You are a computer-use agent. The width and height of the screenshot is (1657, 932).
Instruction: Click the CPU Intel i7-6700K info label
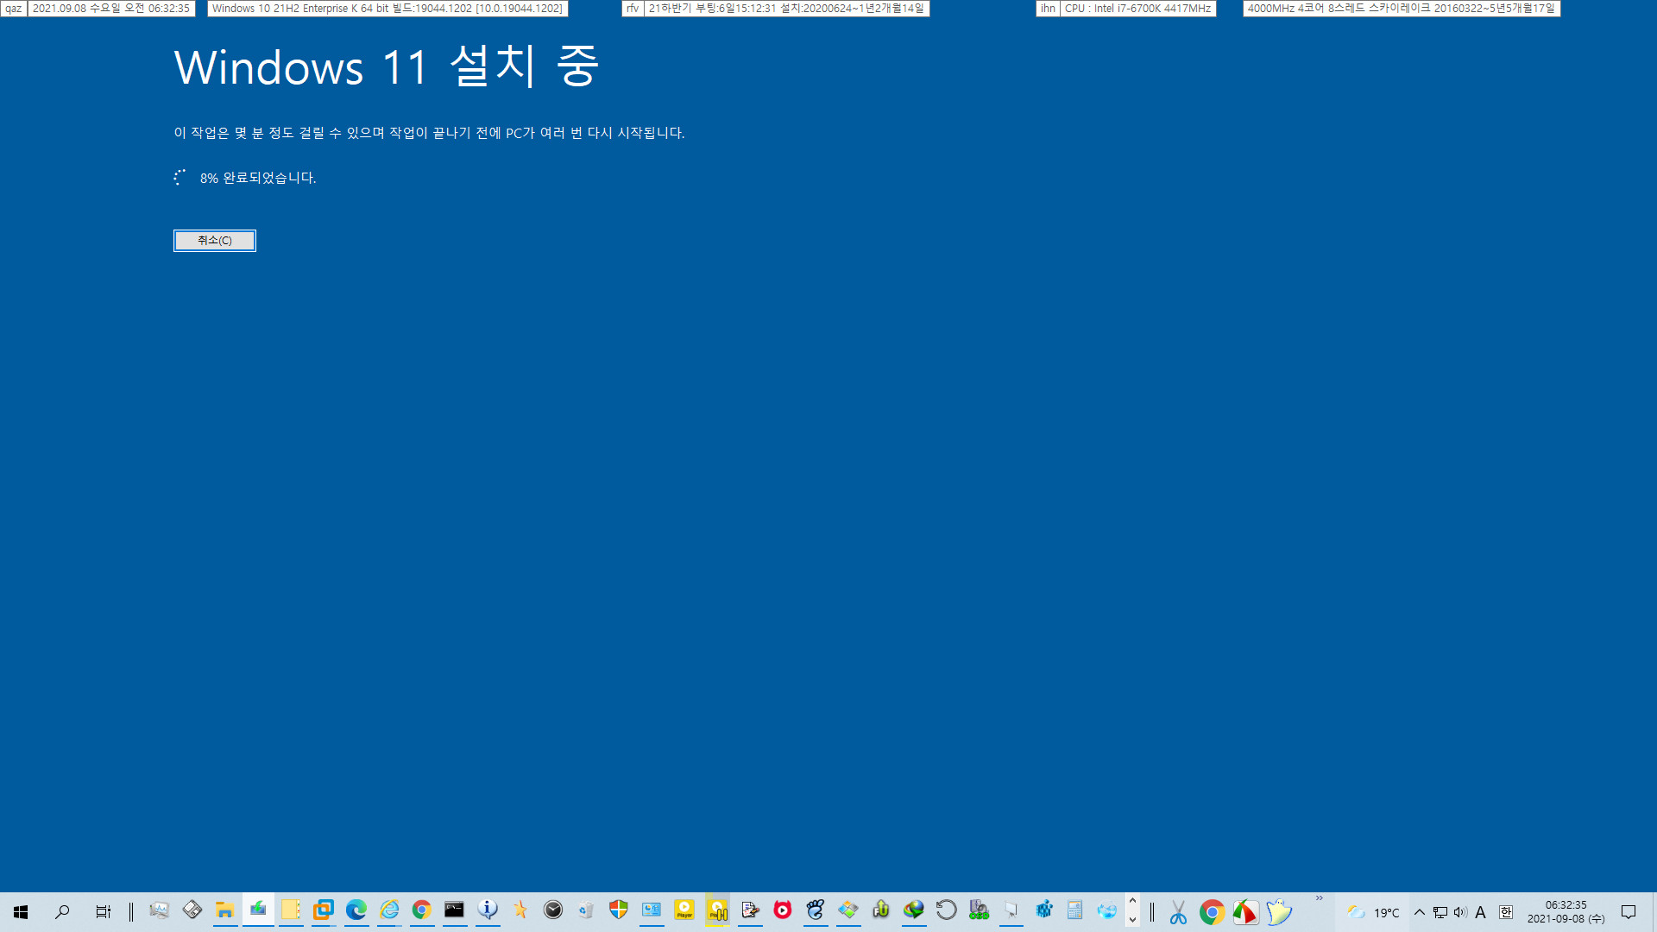[1137, 9]
